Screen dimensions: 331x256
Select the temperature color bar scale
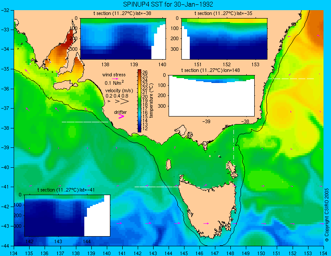pos(139,101)
